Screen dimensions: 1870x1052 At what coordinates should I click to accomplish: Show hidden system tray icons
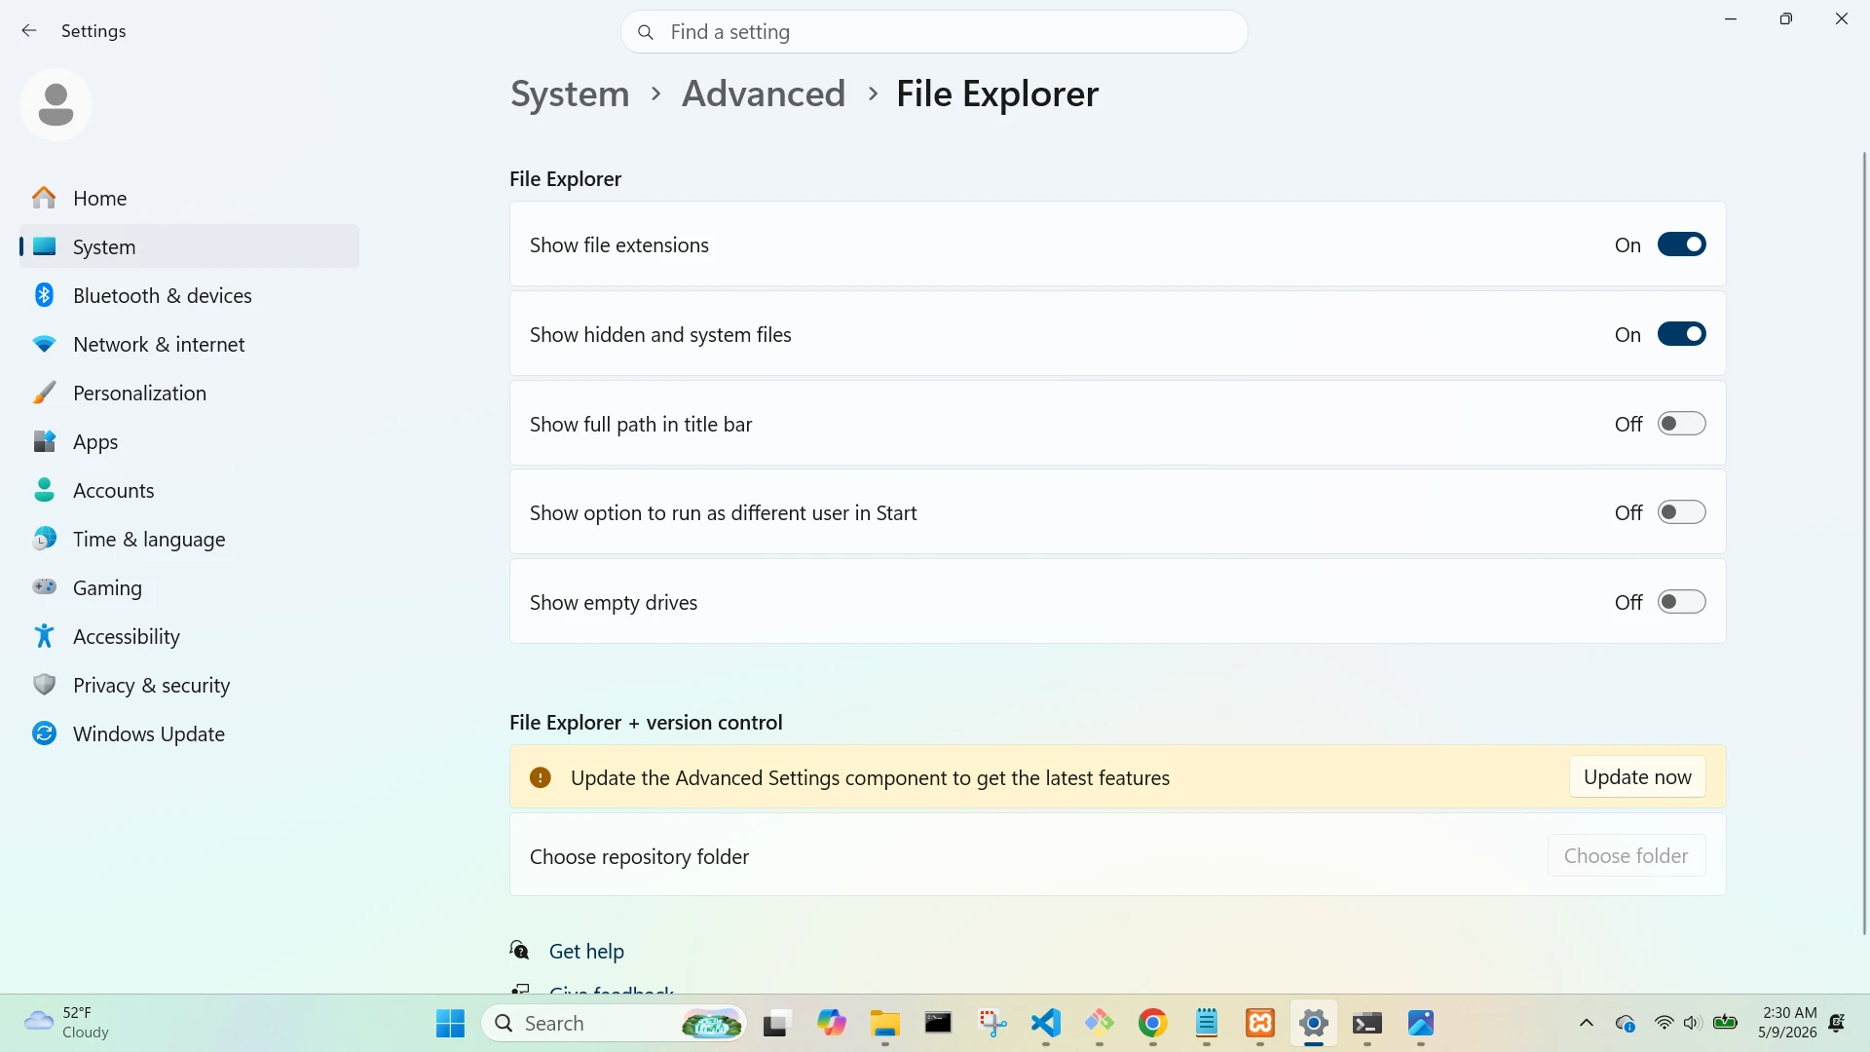[x=1586, y=1023]
